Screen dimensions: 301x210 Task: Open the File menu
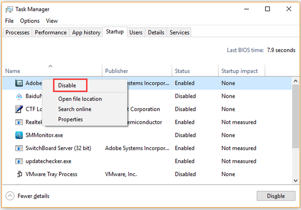pyautogui.click(x=9, y=21)
